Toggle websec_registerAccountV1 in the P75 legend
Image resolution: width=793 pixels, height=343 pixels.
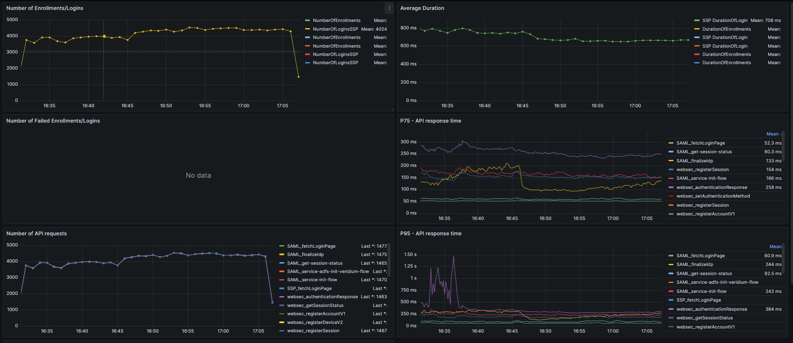click(705, 214)
